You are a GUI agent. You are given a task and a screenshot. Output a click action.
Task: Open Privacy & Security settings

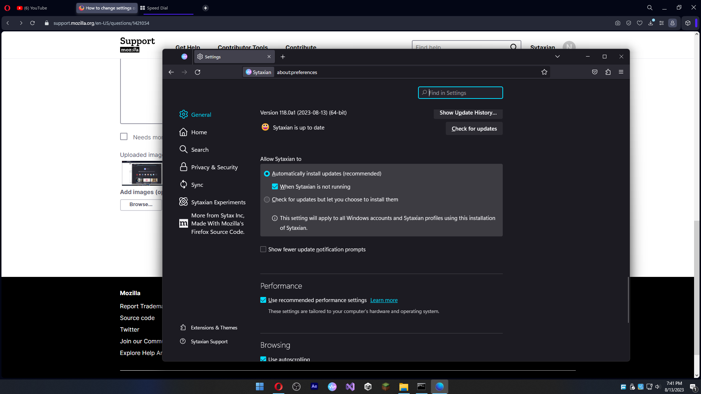point(208,167)
